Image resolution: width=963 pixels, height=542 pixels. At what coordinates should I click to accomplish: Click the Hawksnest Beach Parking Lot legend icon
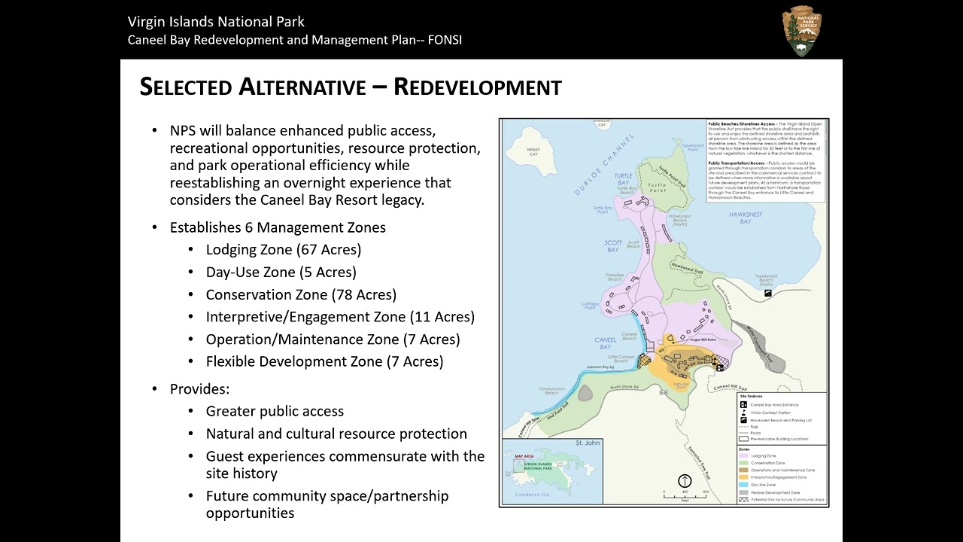coord(743,420)
